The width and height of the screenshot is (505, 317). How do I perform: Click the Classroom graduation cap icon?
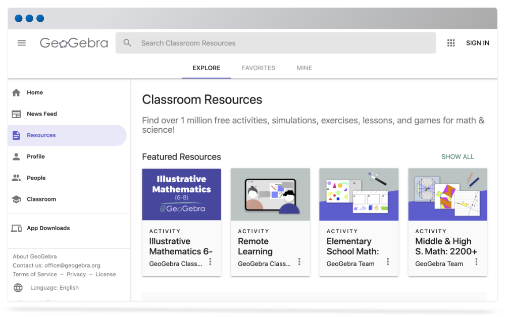pyautogui.click(x=17, y=199)
